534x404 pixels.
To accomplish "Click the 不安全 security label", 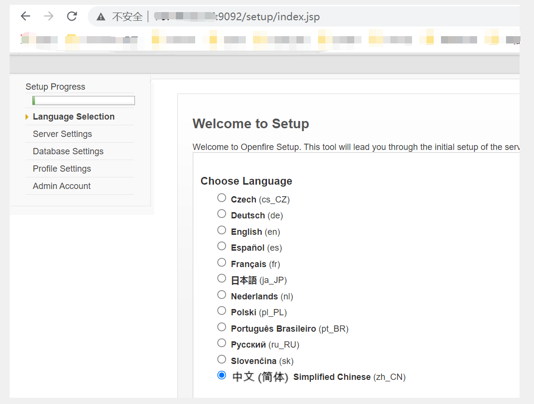I will pos(127,17).
